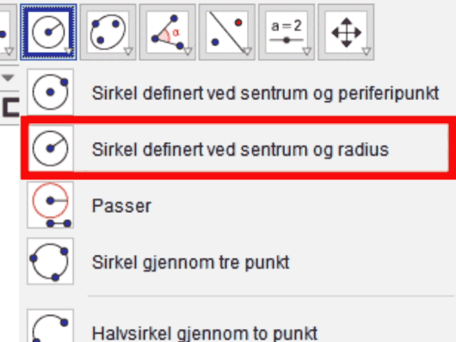The width and height of the screenshot is (456, 342).
Task: Open the slider tool dropdown triangle
Action: (307, 52)
